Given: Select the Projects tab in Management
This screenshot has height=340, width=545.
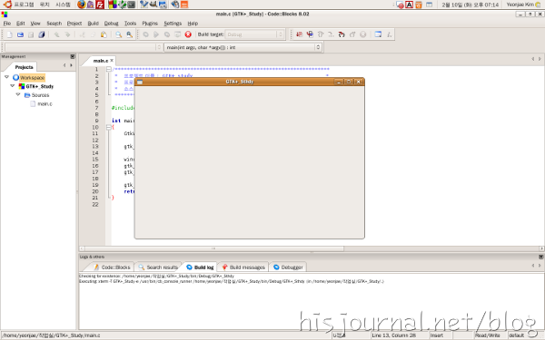Looking at the screenshot, I should [24, 67].
